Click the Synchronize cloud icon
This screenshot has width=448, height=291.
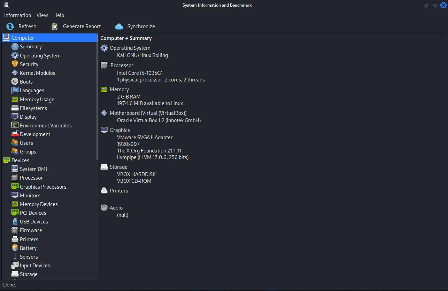[x=119, y=26]
